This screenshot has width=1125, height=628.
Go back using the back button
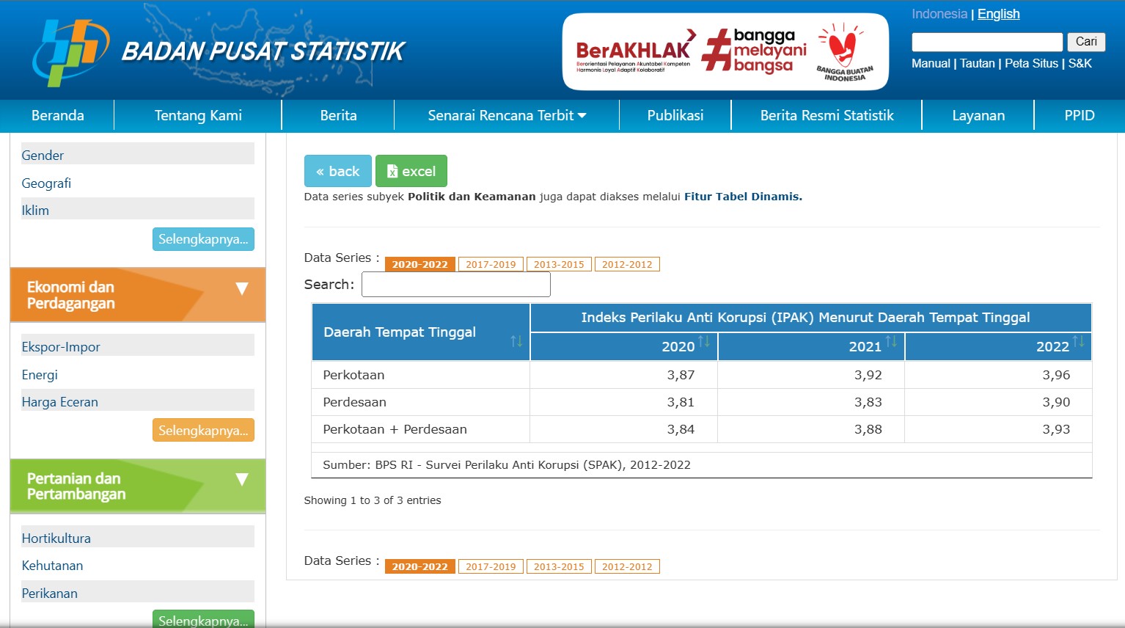(337, 171)
